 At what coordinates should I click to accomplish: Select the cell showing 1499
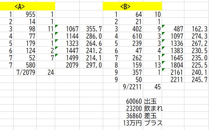[x=67, y=58]
